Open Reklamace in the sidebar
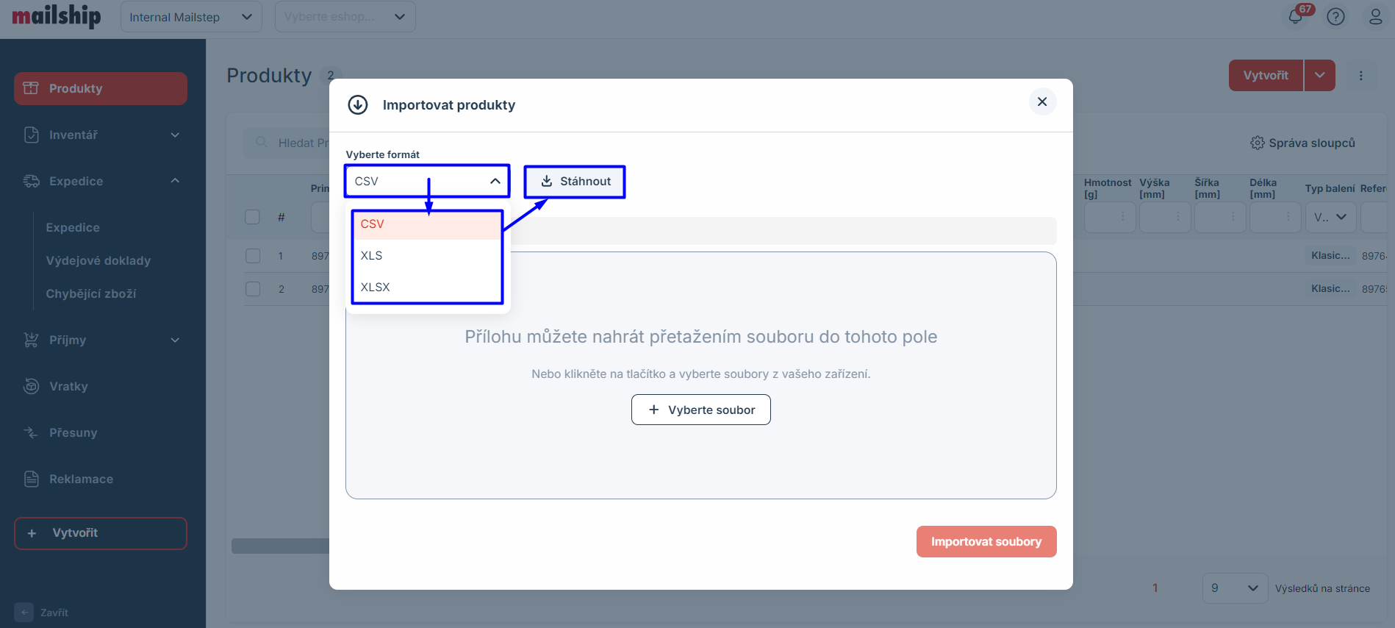Image resolution: width=1395 pixels, height=628 pixels. point(81,479)
